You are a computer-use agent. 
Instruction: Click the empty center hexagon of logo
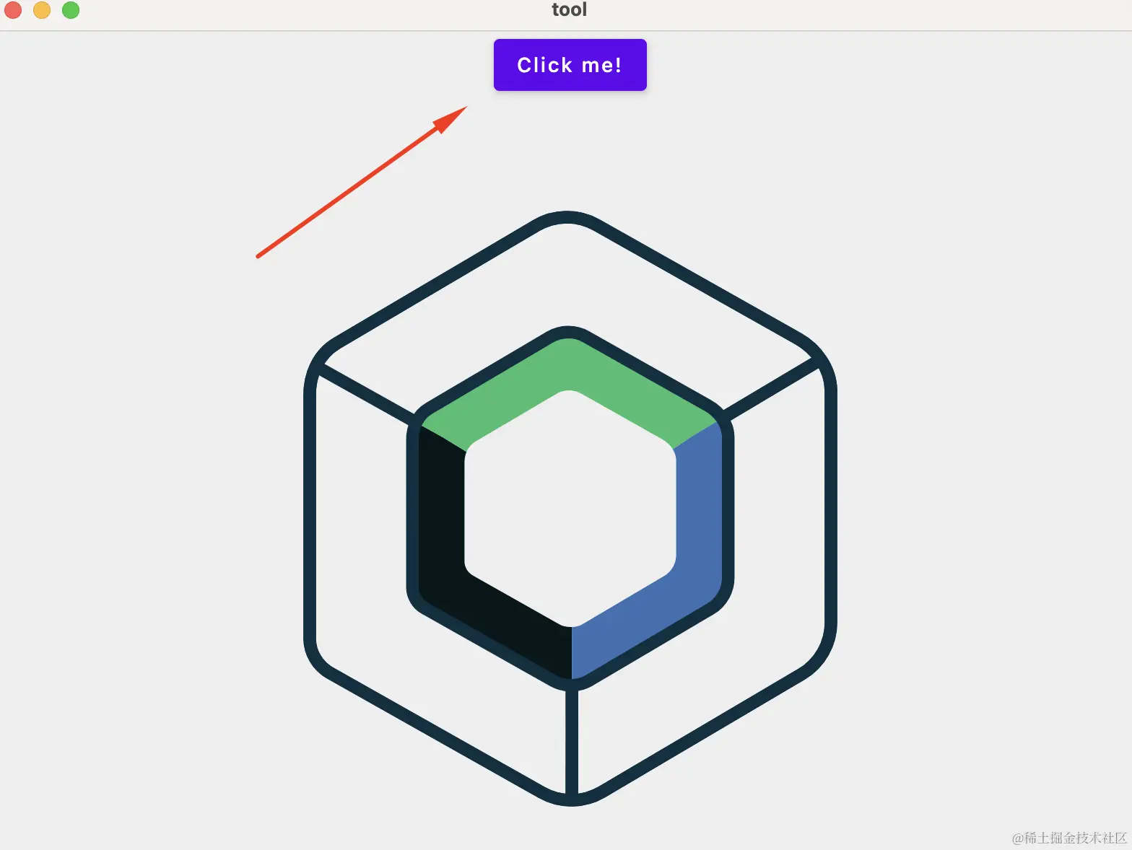click(x=570, y=509)
